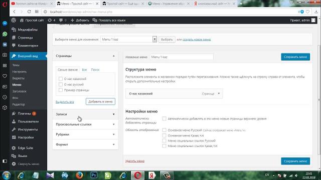Open history clock in sidebar
This screenshot has height=180, width=321.
click(5, 97)
